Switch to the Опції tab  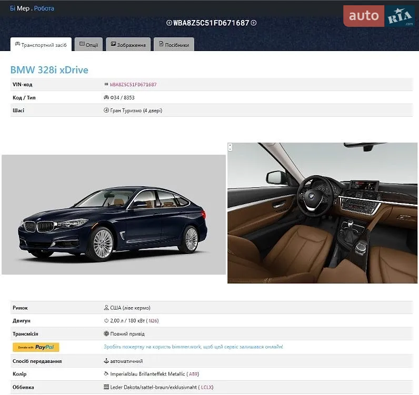[x=89, y=44]
